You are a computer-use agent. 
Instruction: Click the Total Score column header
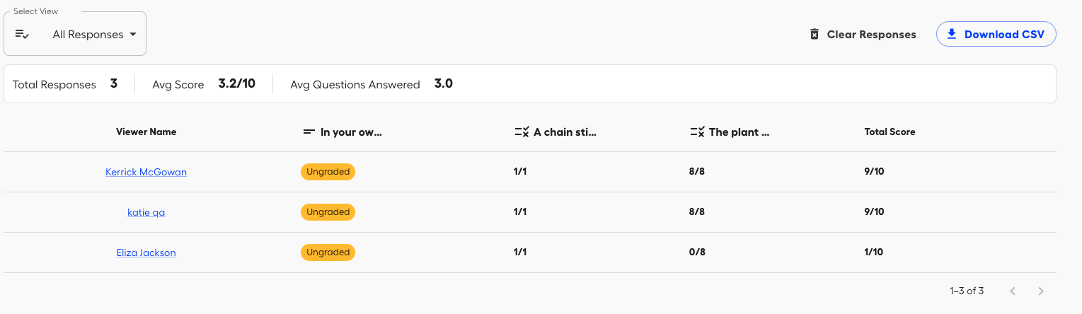click(x=890, y=132)
